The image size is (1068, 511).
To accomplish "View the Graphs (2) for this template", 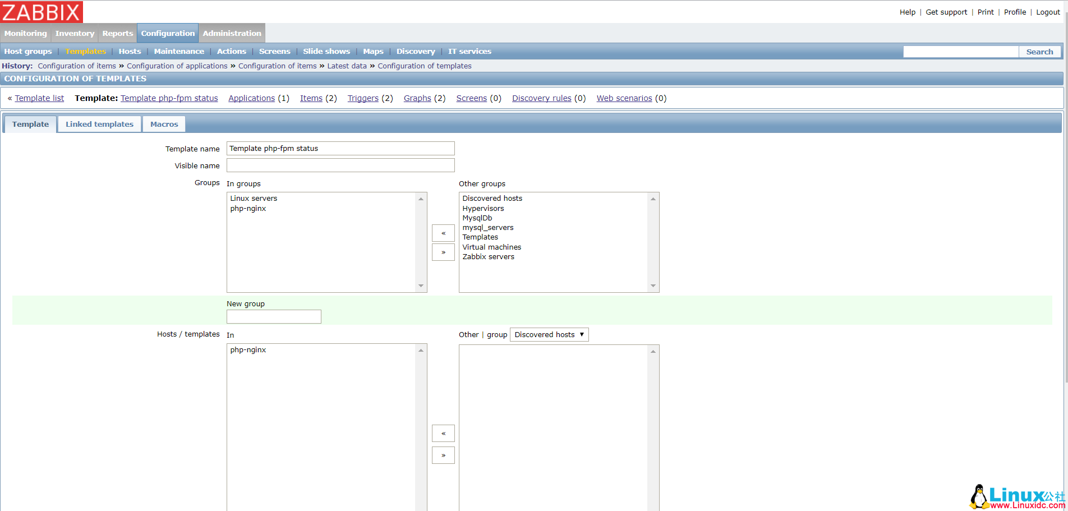I will tap(417, 98).
